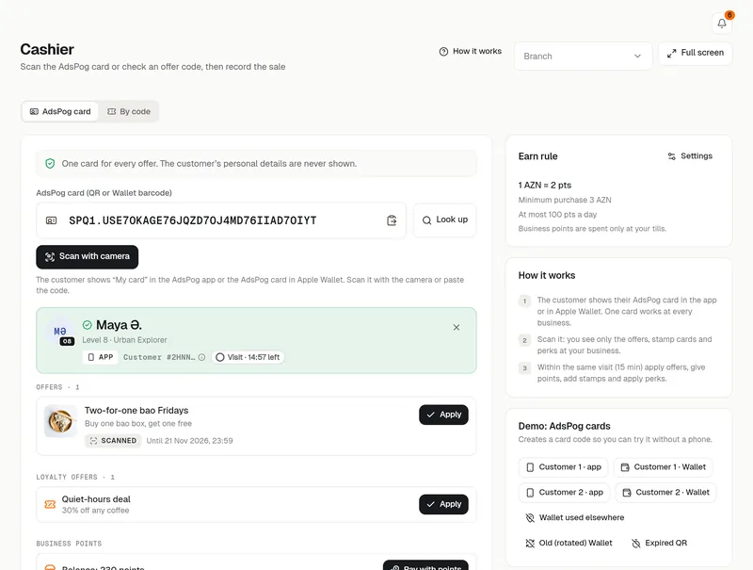This screenshot has height=570, width=753.
Task: Try the Expired QR demo
Action: (x=660, y=543)
